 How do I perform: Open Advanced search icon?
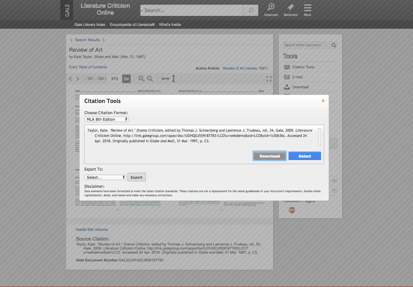click(271, 10)
